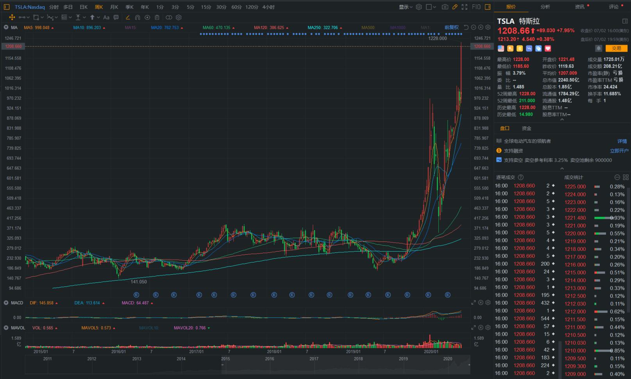Open the help icon beside 逐笔成交

coord(520,177)
